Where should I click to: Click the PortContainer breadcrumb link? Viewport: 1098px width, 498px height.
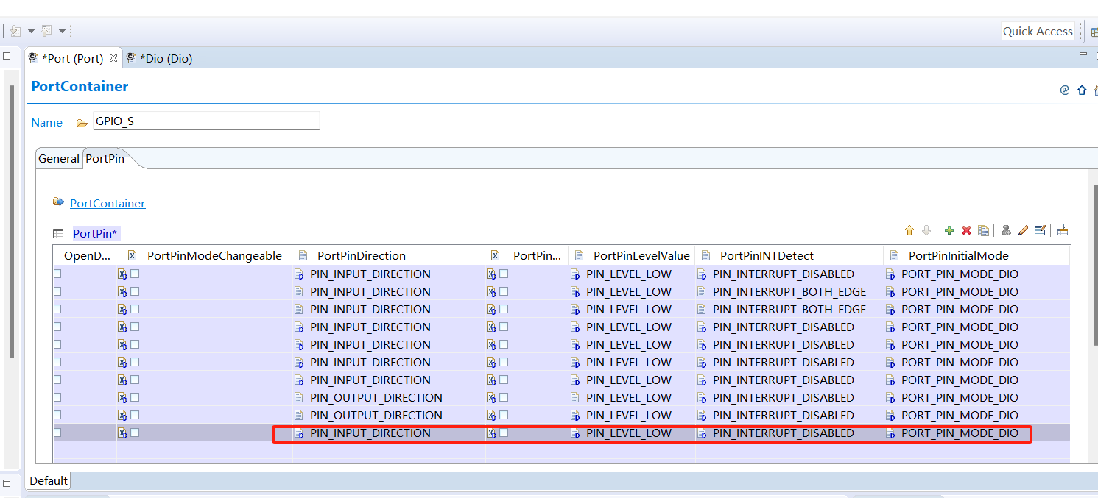108,204
